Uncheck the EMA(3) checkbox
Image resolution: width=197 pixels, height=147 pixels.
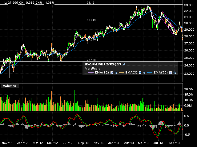140,73
